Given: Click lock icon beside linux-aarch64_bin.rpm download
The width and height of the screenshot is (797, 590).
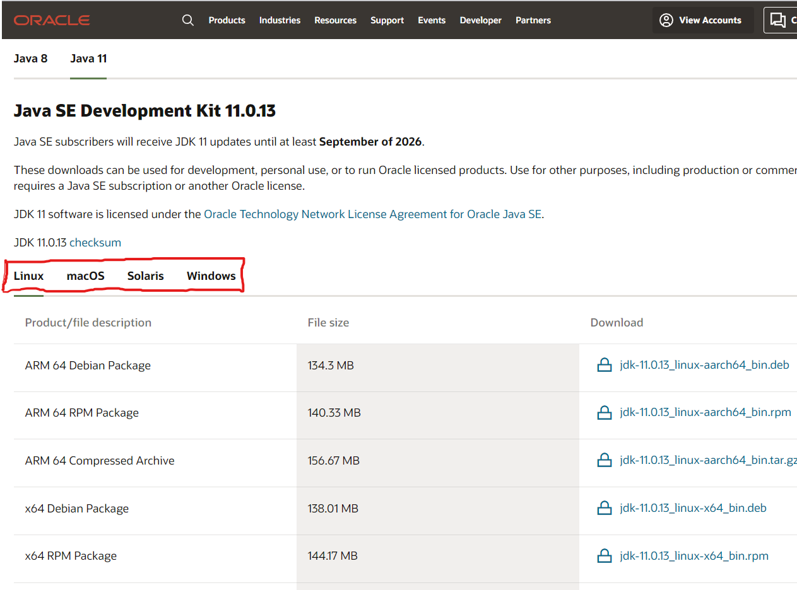Looking at the screenshot, I should click(605, 412).
